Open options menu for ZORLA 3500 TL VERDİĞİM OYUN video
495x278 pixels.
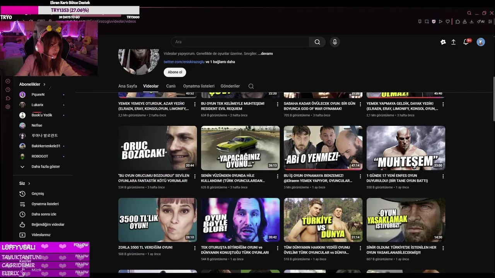pyautogui.click(x=195, y=248)
